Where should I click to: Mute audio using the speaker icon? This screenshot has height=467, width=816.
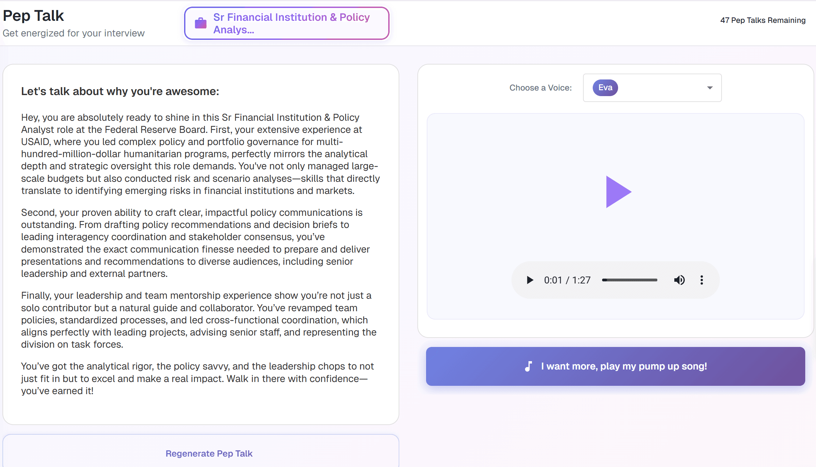tap(679, 280)
